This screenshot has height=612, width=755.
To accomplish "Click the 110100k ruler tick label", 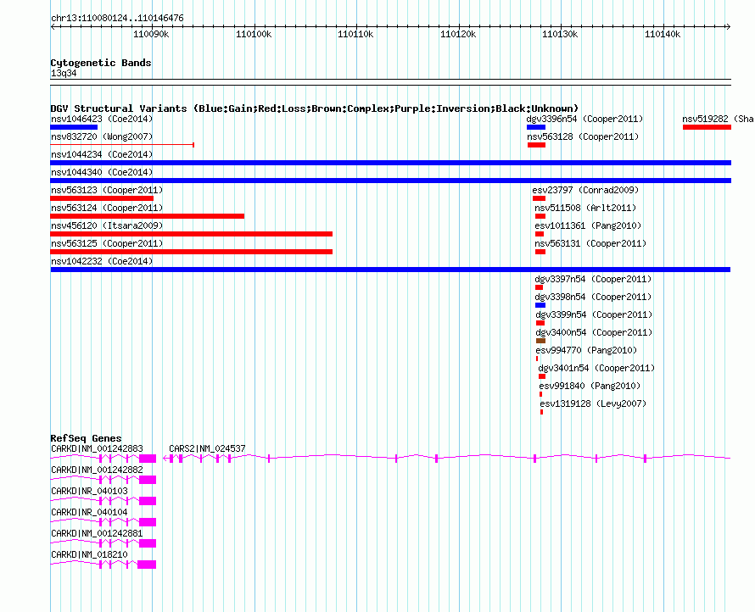I will (254, 34).
